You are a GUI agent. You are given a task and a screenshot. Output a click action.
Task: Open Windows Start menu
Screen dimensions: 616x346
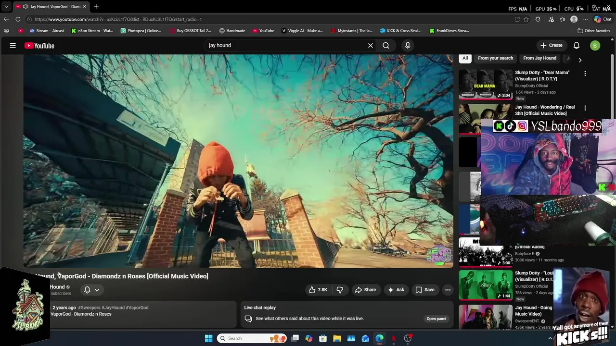pos(208,338)
